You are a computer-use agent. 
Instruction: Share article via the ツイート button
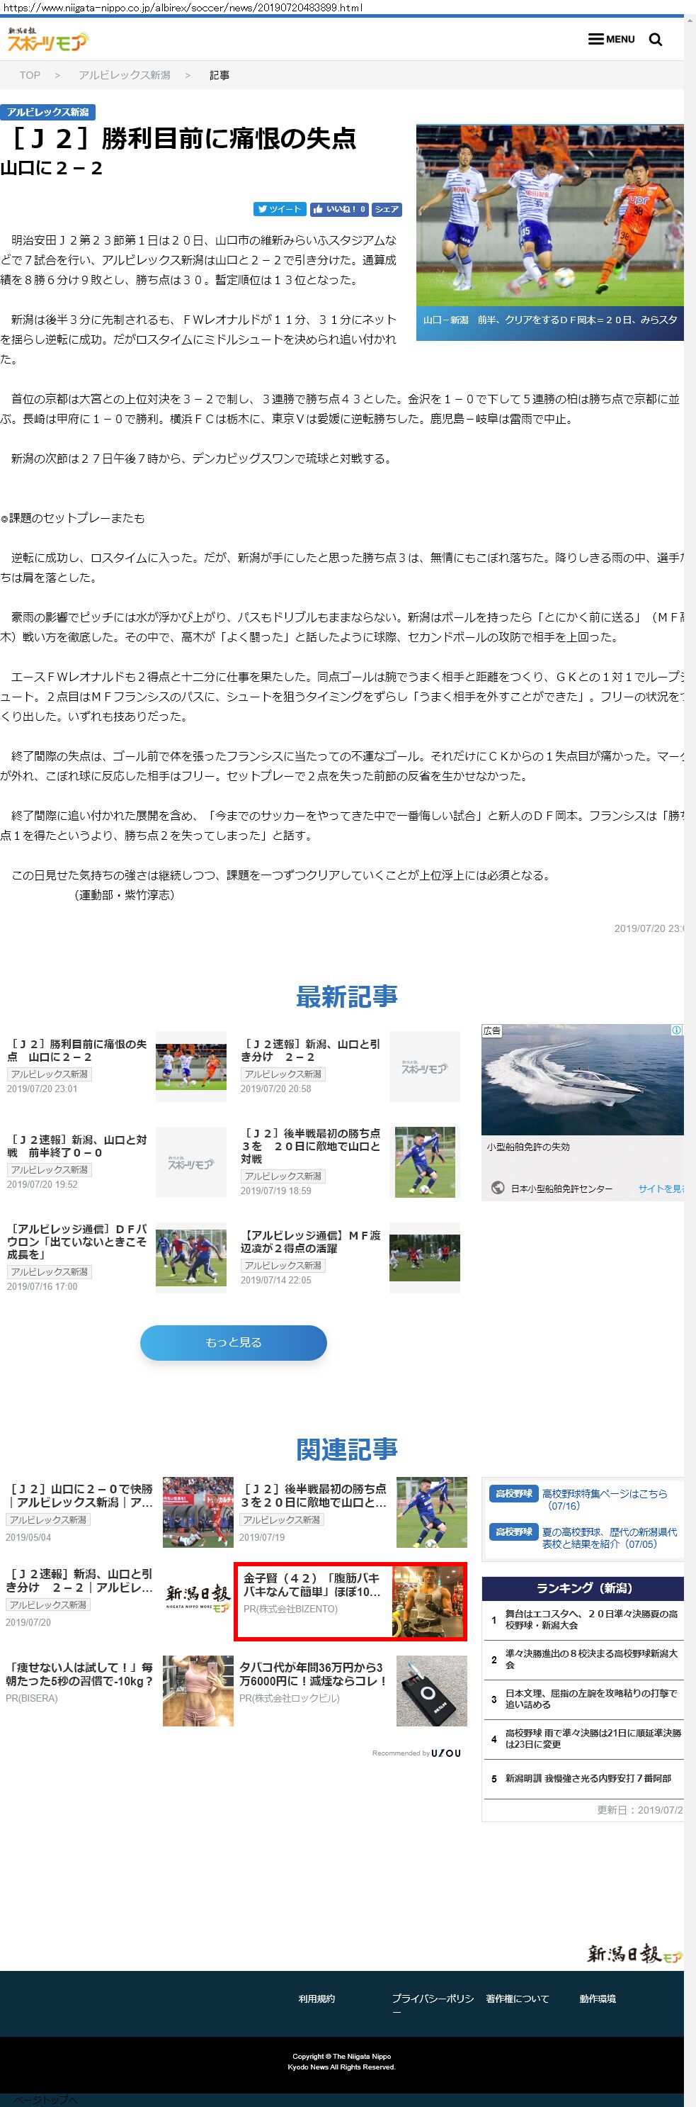coord(280,208)
